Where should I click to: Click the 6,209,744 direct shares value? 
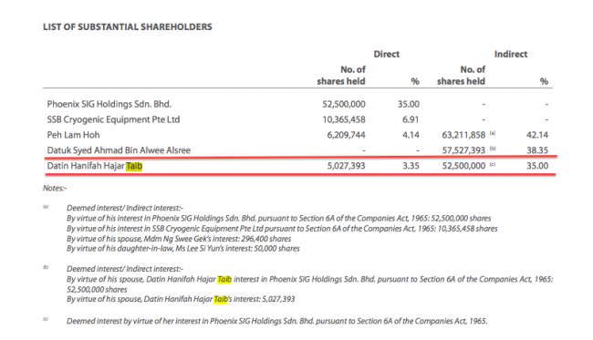click(346, 135)
